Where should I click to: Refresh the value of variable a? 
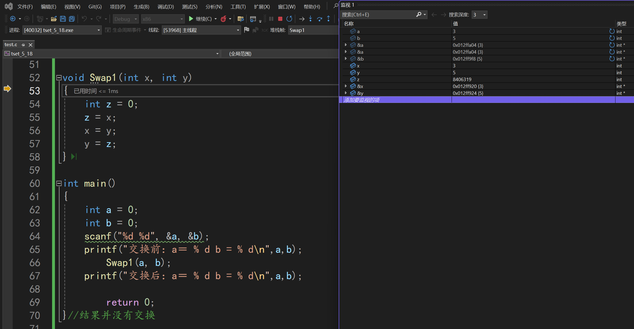coord(612,31)
